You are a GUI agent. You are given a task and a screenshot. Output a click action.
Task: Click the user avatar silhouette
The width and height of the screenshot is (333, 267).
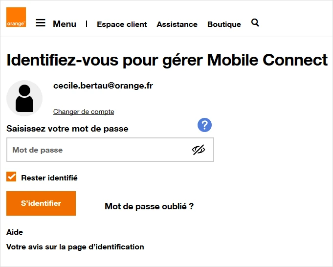(24, 98)
